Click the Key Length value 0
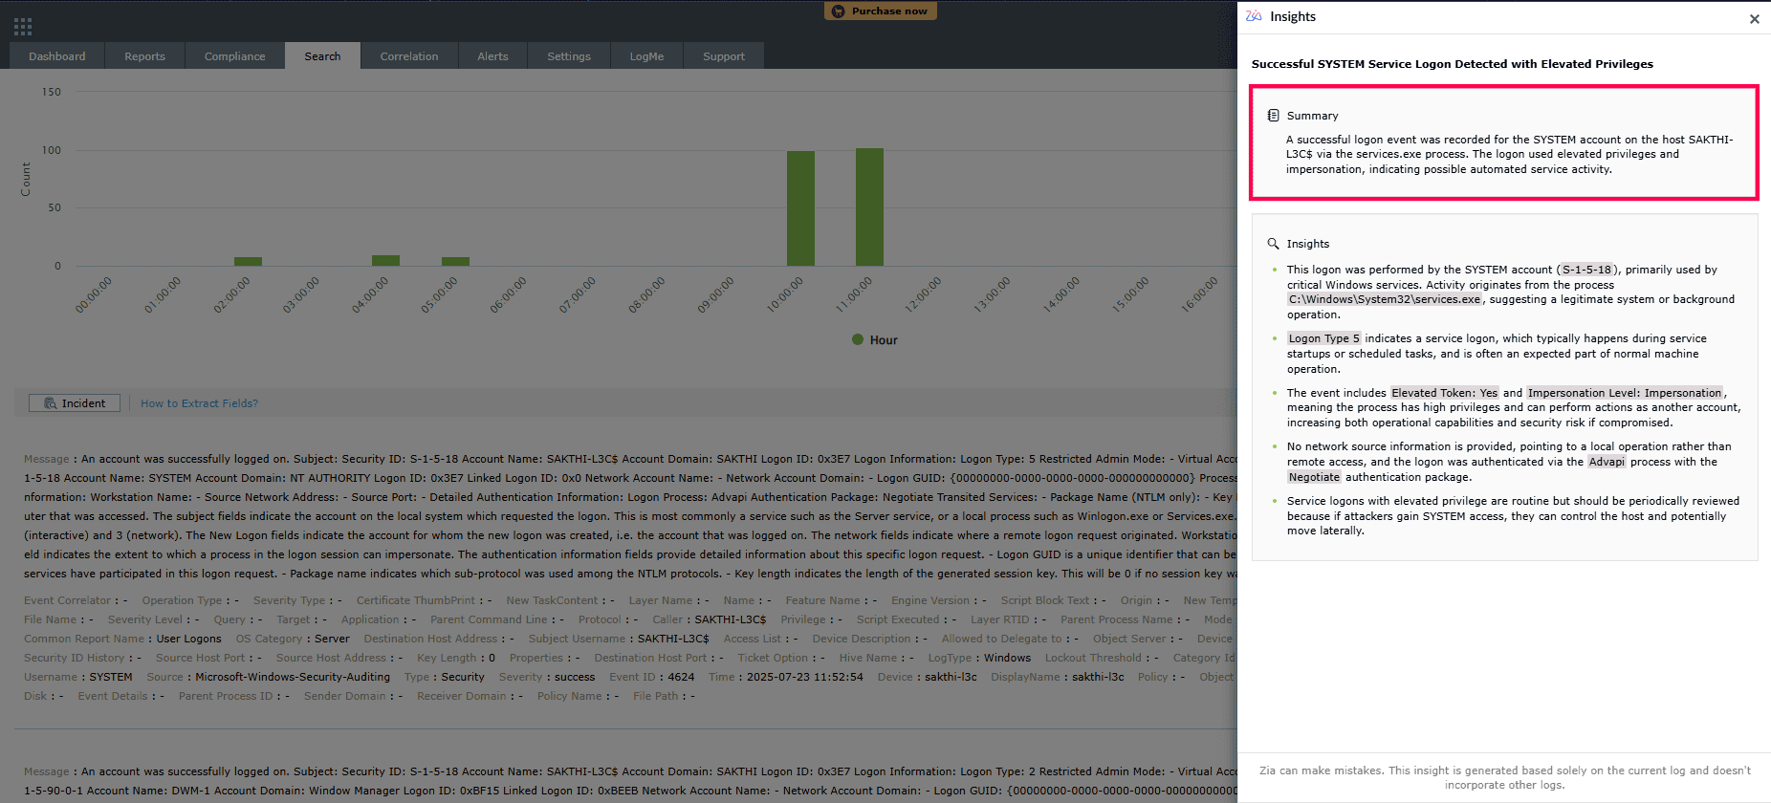1771x803 pixels. tap(492, 658)
